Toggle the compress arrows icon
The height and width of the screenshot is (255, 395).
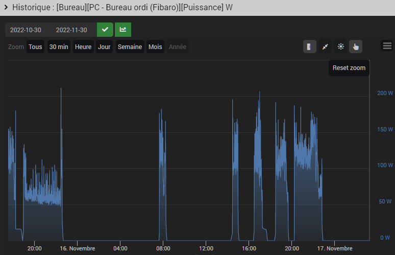coord(325,47)
